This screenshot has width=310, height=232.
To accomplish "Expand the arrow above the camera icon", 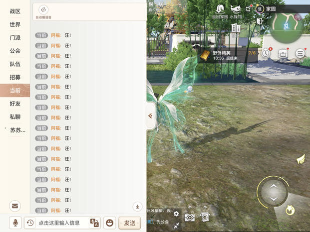I will pos(205,207).
